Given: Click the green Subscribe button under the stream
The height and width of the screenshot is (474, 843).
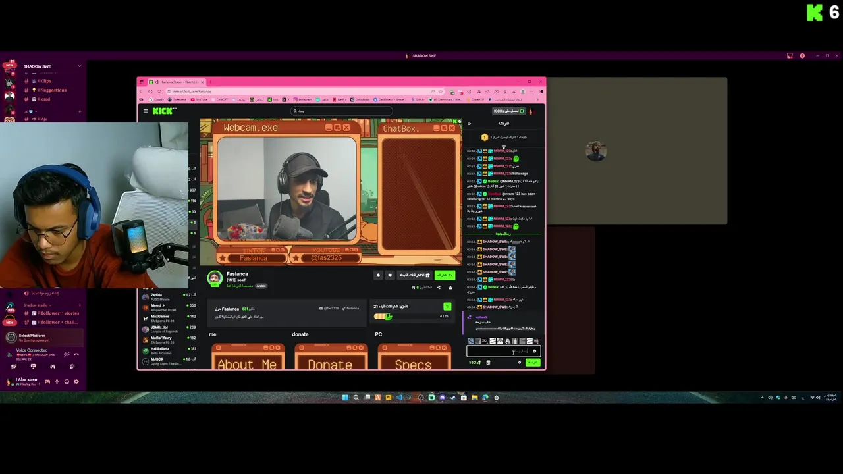Looking at the screenshot, I should (445, 275).
